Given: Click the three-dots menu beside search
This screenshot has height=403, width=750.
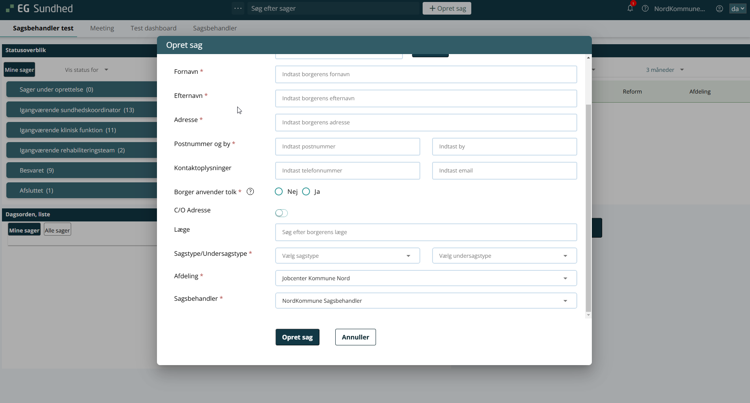Looking at the screenshot, I should [238, 8].
